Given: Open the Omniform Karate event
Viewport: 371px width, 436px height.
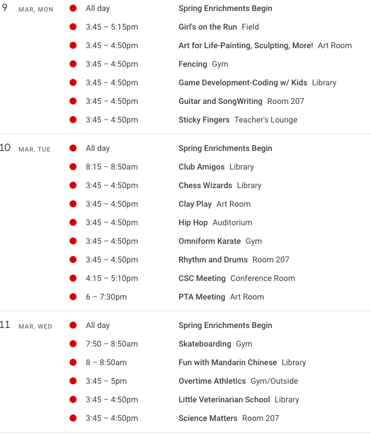Looking at the screenshot, I should pyautogui.click(x=209, y=241).
